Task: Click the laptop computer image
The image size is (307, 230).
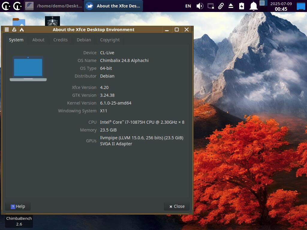Action: [x=28, y=69]
